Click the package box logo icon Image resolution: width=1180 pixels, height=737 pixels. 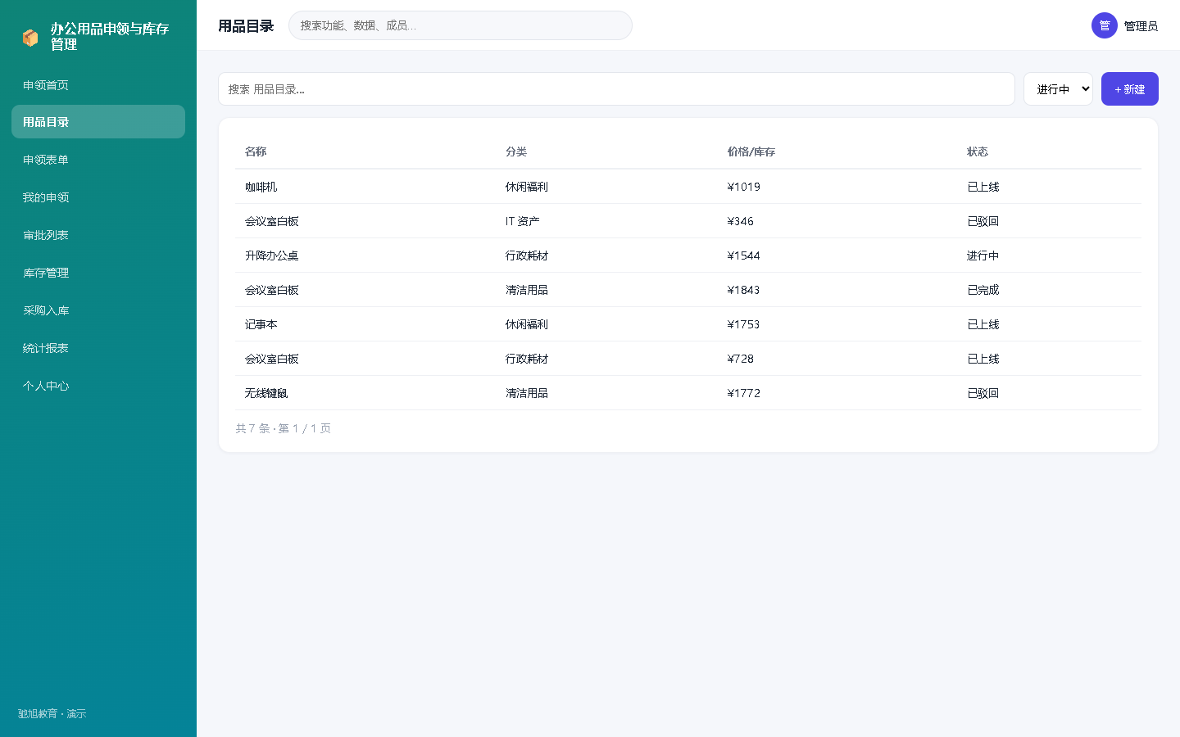[30, 38]
